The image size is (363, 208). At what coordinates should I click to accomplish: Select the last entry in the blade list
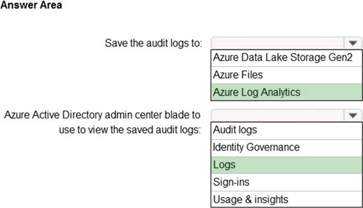point(286,199)
